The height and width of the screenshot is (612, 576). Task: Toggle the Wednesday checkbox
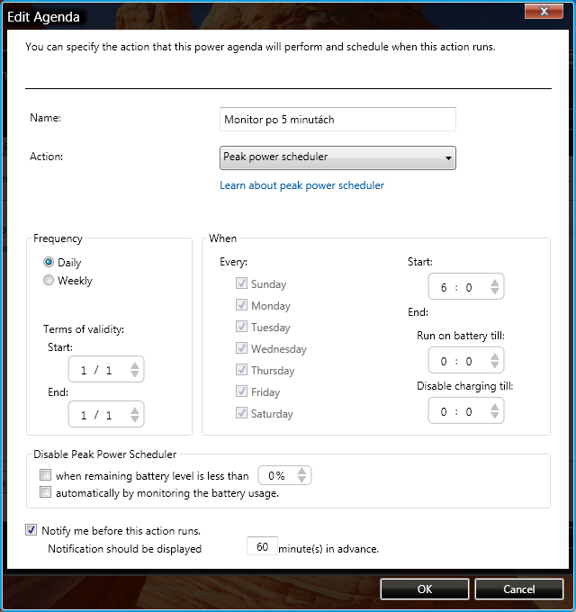coord(240,348)
